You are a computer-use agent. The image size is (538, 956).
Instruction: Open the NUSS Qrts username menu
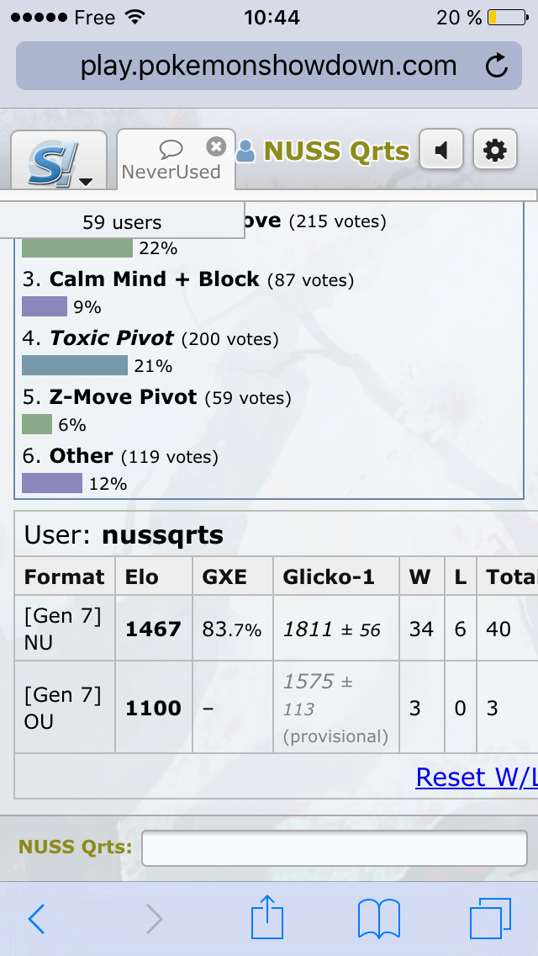(x=325, y=151)
